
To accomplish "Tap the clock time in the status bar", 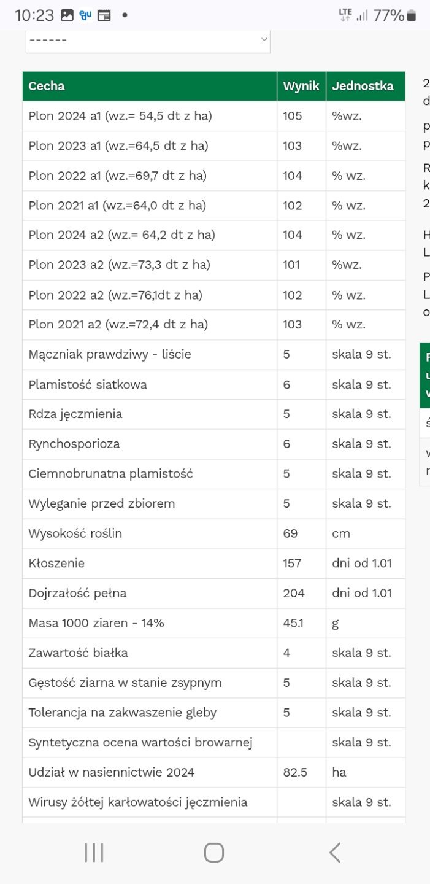I will 34,15.
